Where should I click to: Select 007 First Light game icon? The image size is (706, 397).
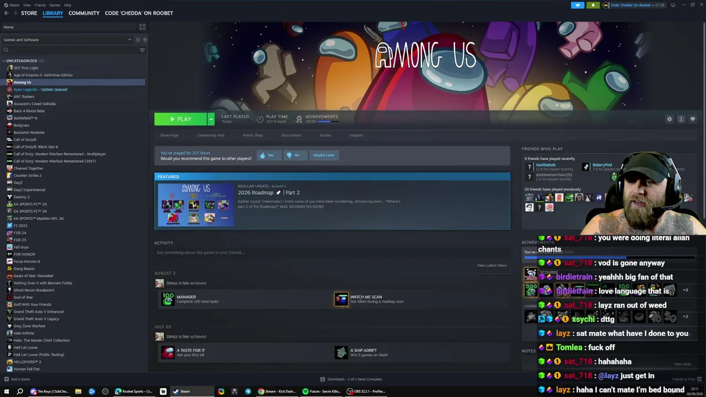(x=9, y=68)
